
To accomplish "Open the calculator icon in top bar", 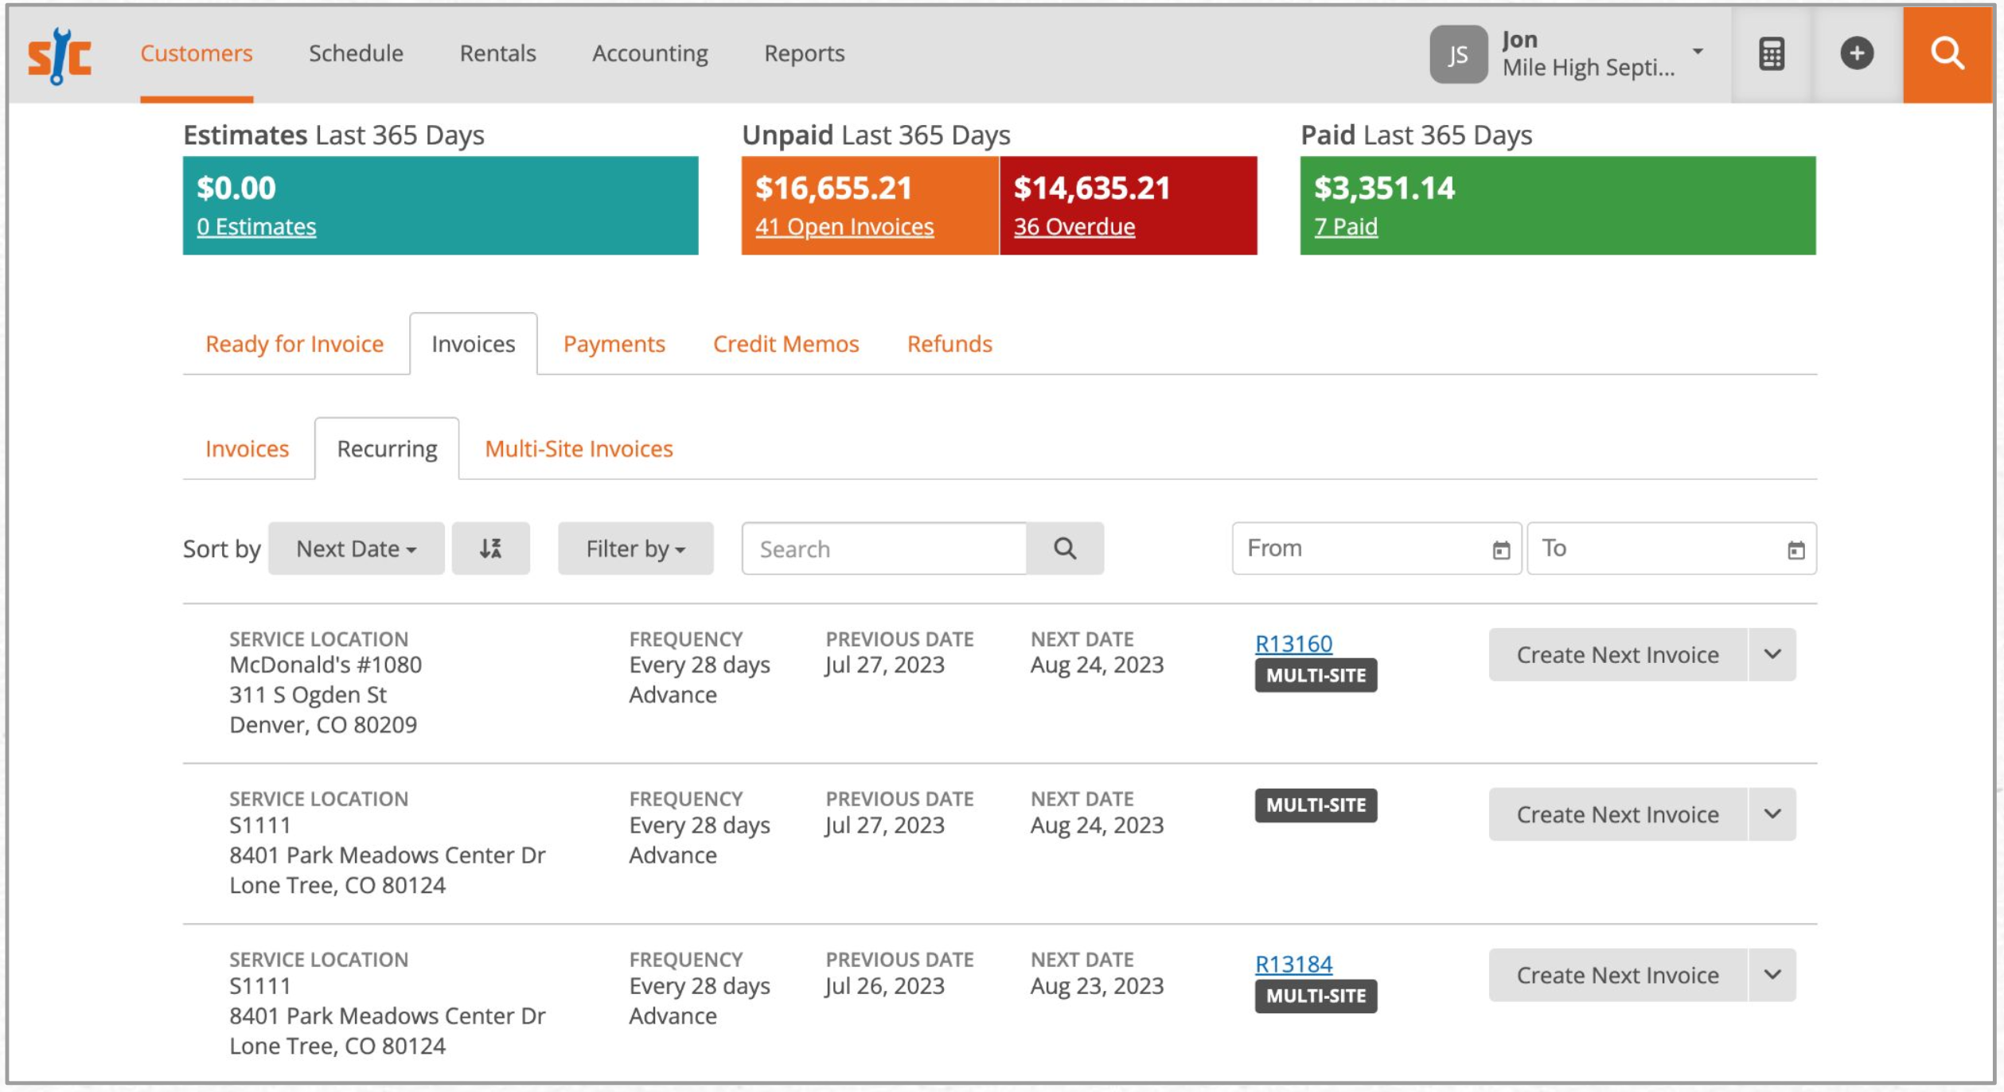I will [1772, 53].
